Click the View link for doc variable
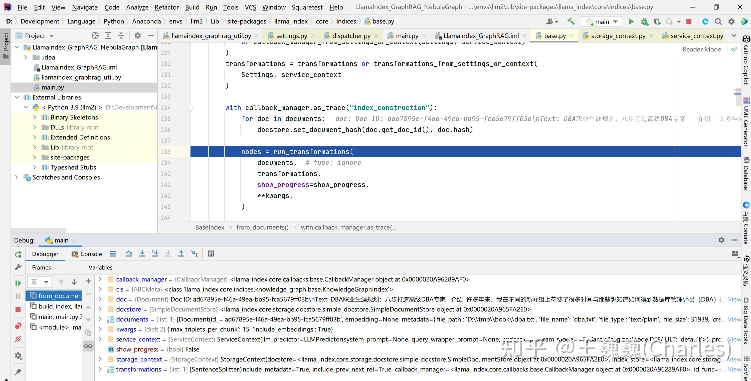The width and height of the screenshot is (751, 381). pos(734,299)
